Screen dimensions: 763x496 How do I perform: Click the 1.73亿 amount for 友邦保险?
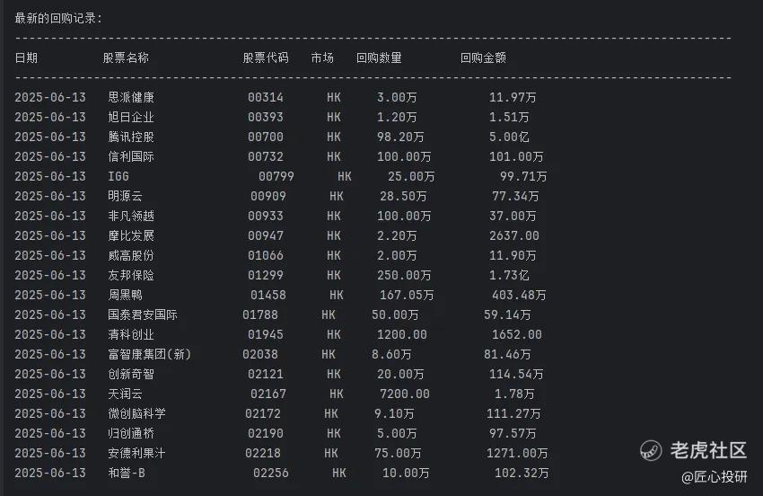click(x=509, y=275)
